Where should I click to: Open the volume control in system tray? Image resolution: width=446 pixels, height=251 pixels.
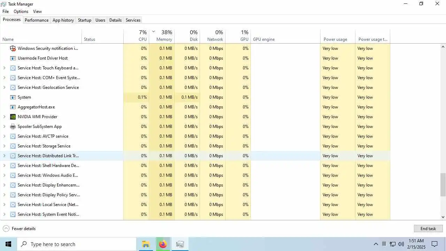pos(401,244)
